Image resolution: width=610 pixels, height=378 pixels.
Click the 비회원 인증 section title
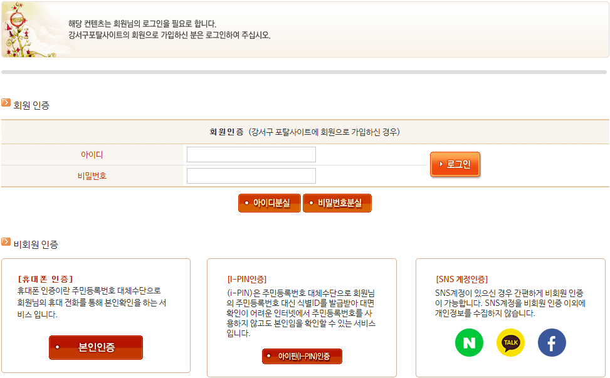(x=36, y=244)
